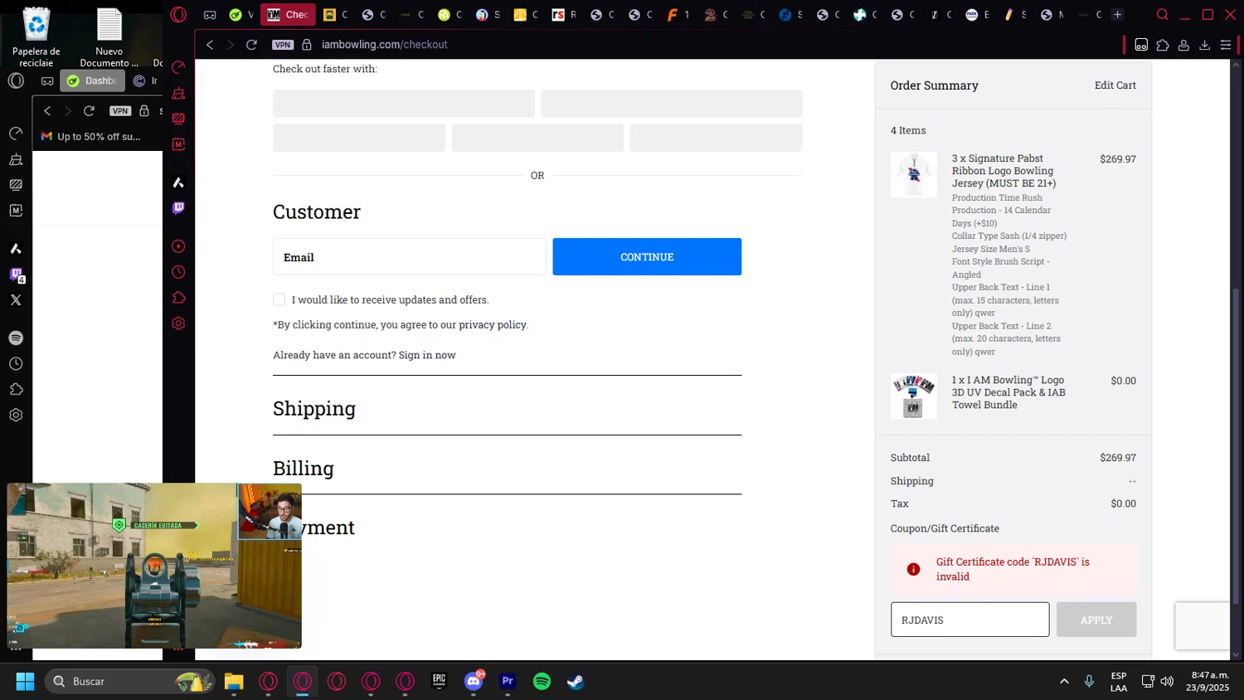Switch to the active Checkout tab
The width and height of the screenshot is (1244, 700).
(288, 14)
